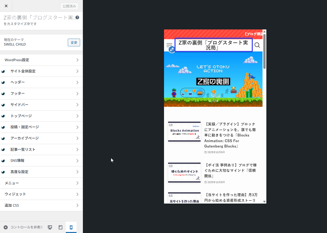Click the 公開済み publish button
This screenshot has width=327, height=233.
tap(69, 6)
